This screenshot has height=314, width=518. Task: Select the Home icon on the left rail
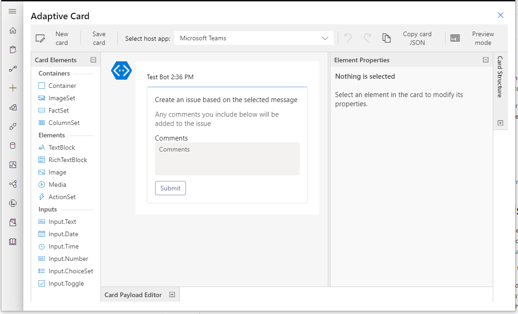(x=12, y=30)
